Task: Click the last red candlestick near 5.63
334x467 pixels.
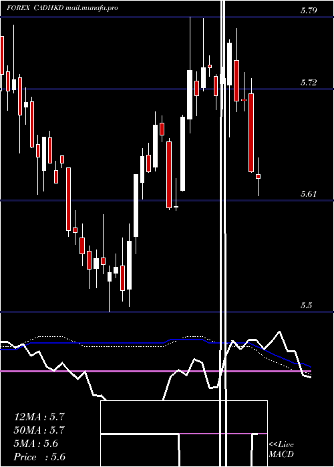Action: [259, 177]
